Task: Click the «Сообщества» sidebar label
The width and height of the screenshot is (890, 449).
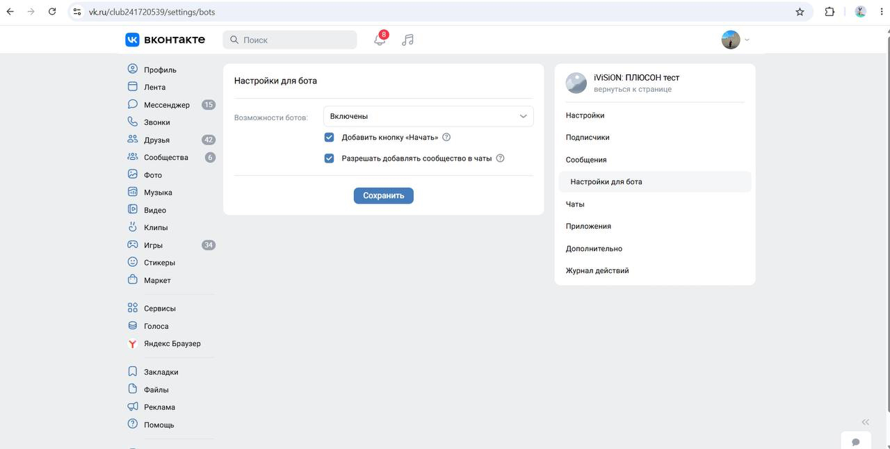Action: (166, 157)
